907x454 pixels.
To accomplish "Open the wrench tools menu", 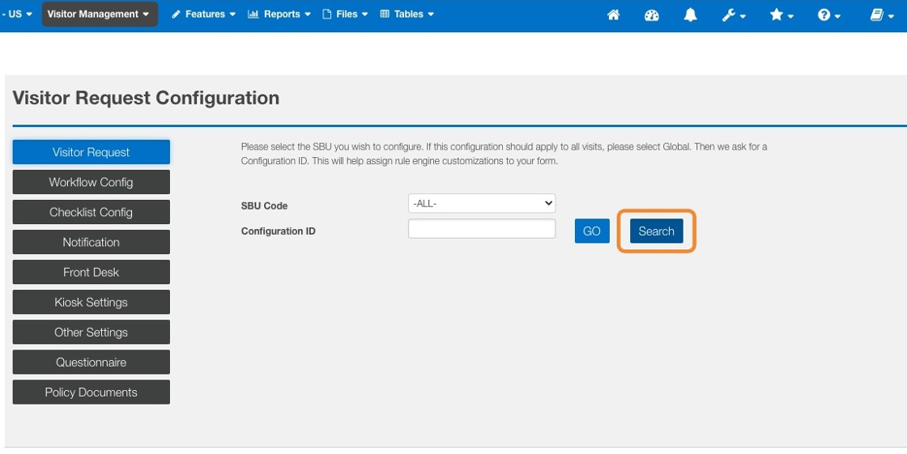I will [x=733, y=15].
